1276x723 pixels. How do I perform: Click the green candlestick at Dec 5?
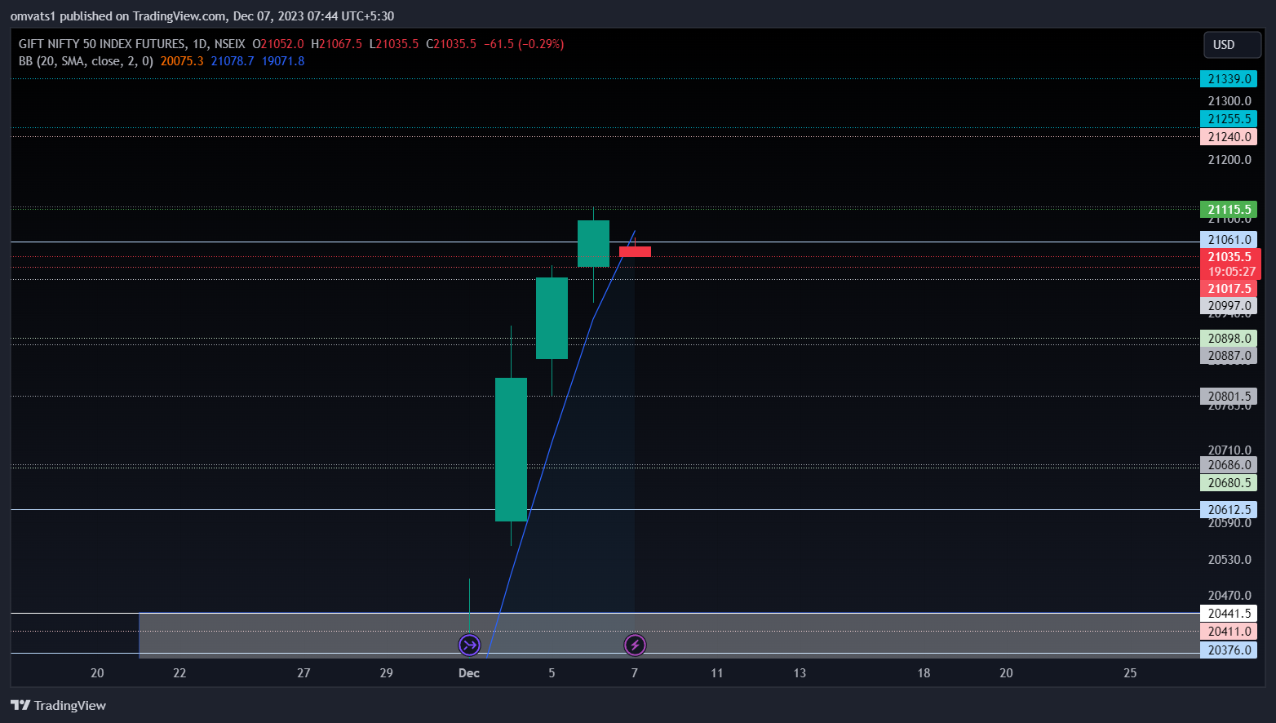pos(552,318)
